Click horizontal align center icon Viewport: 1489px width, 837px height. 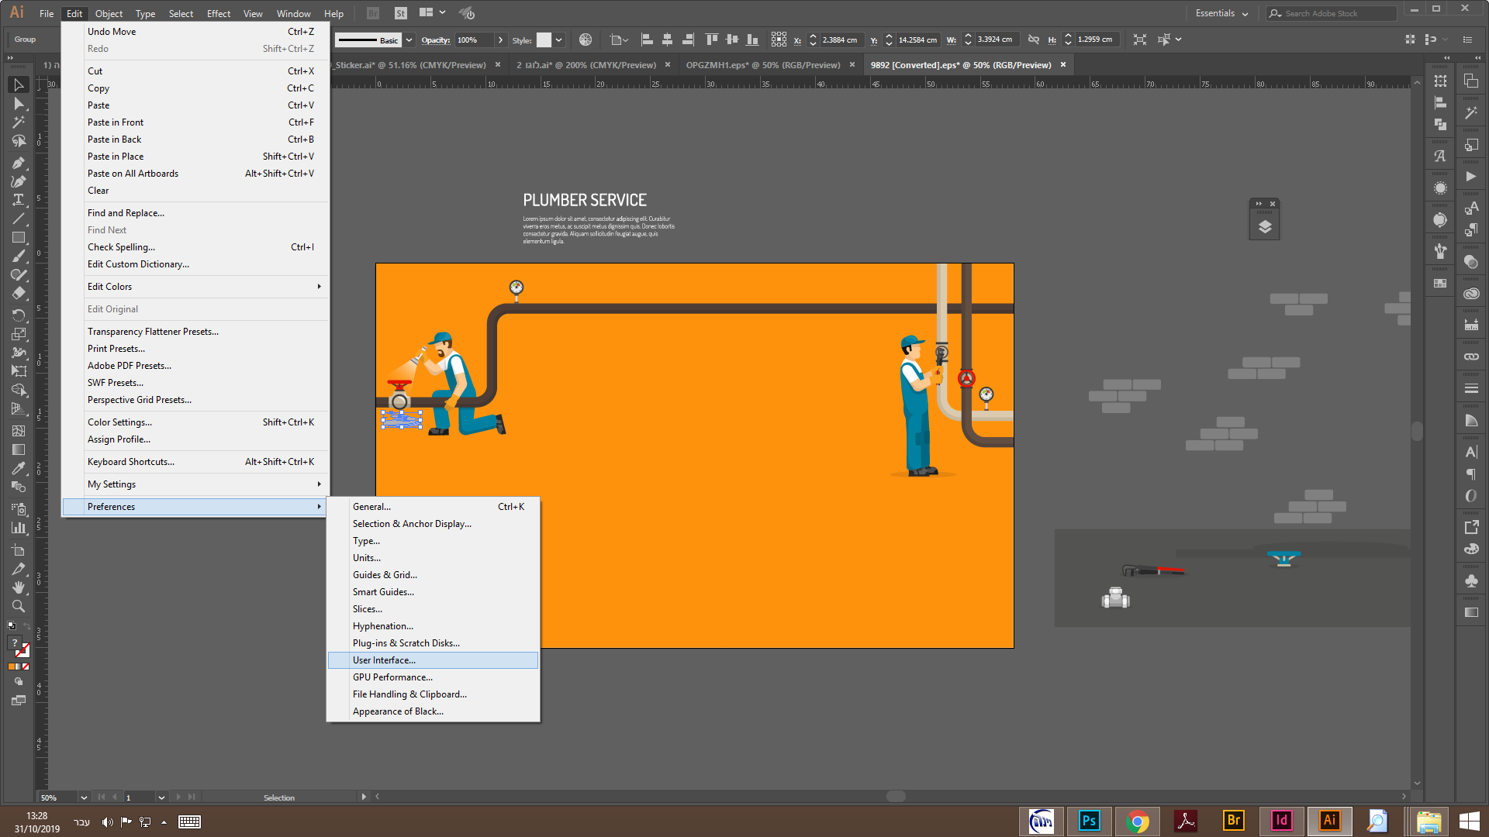[x=667, y=40]
